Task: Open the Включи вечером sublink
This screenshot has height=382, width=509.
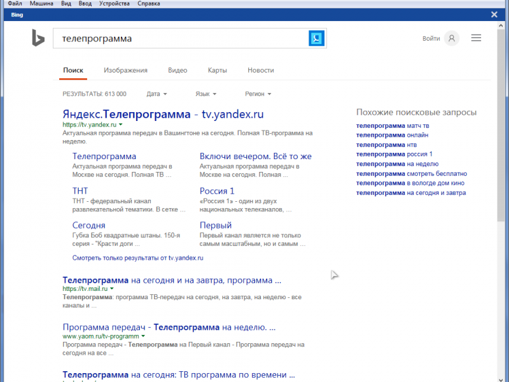Action: point(256,156)
